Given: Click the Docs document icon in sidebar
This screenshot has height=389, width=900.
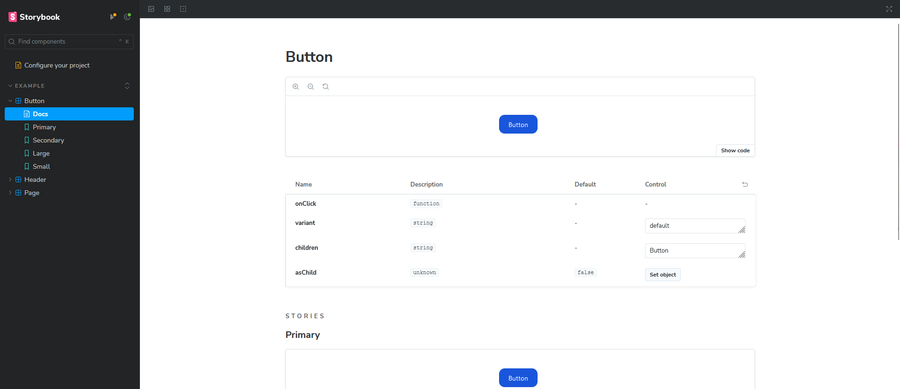Looking at the screenshot, I should [x=27, y=114].
